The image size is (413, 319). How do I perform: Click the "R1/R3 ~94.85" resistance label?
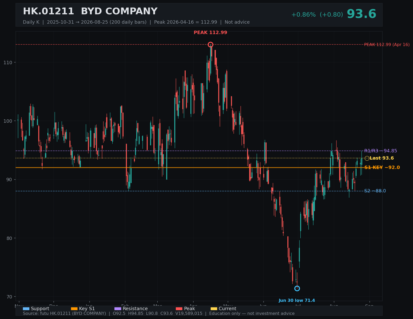click(x=380, y=151)
